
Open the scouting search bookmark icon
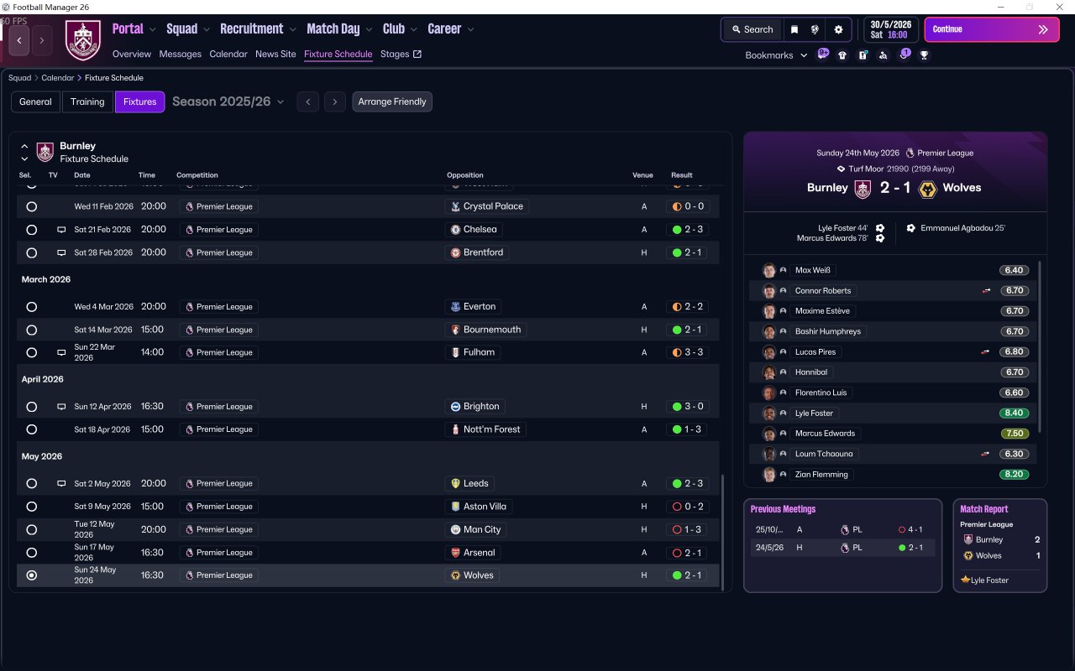click(x=883, y=55)
